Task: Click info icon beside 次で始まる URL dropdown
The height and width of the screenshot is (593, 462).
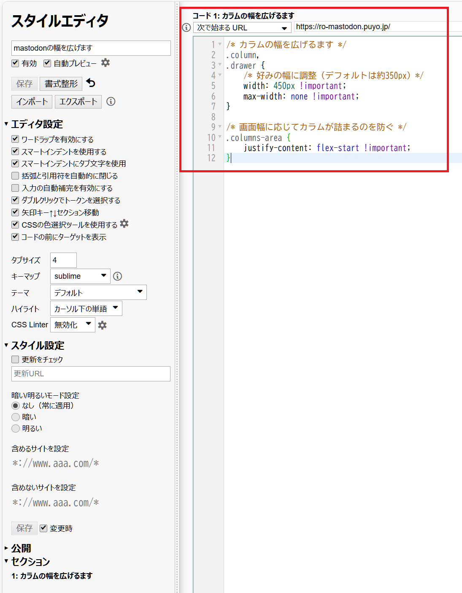Action: coord(186,27)
